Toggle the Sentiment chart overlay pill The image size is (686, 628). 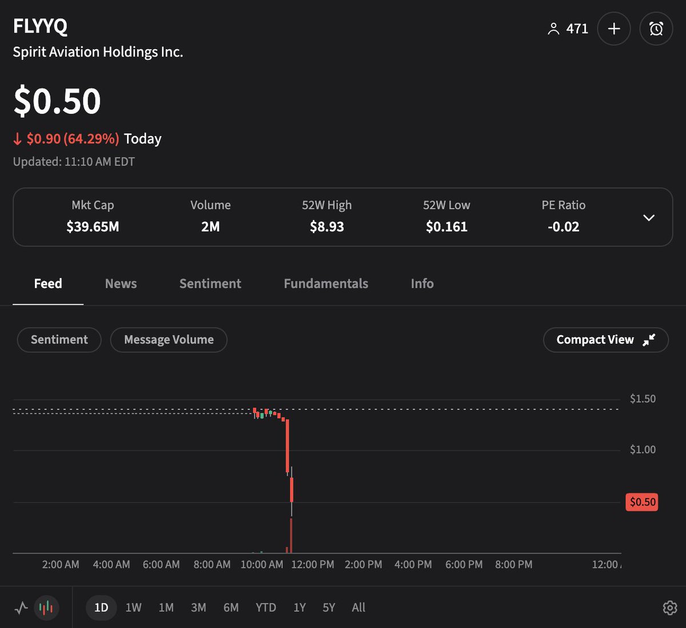click(x=59, y=340)
